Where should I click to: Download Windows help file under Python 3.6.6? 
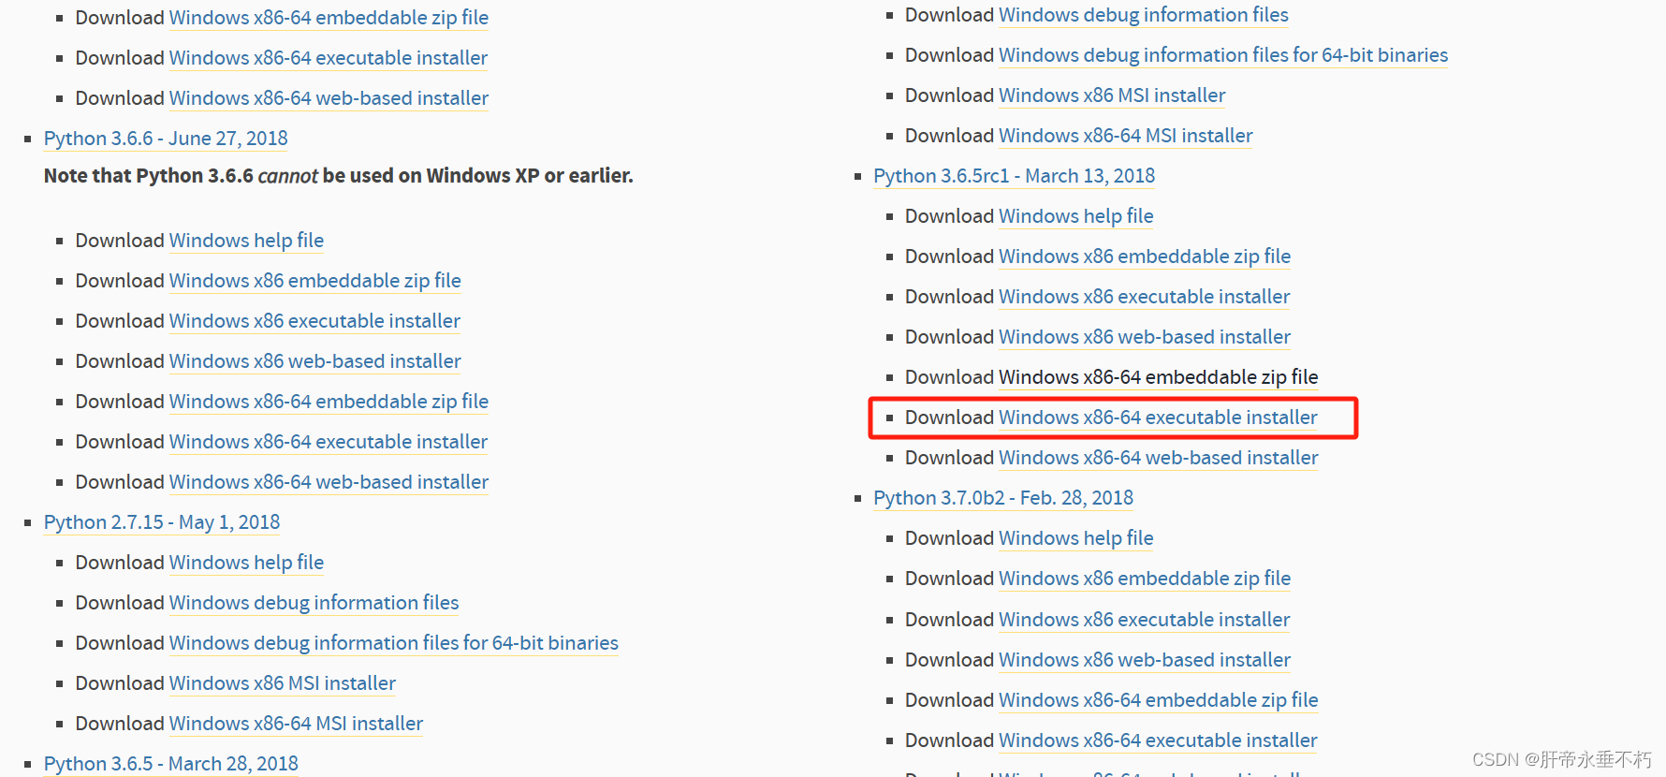(x=246, y=241)
